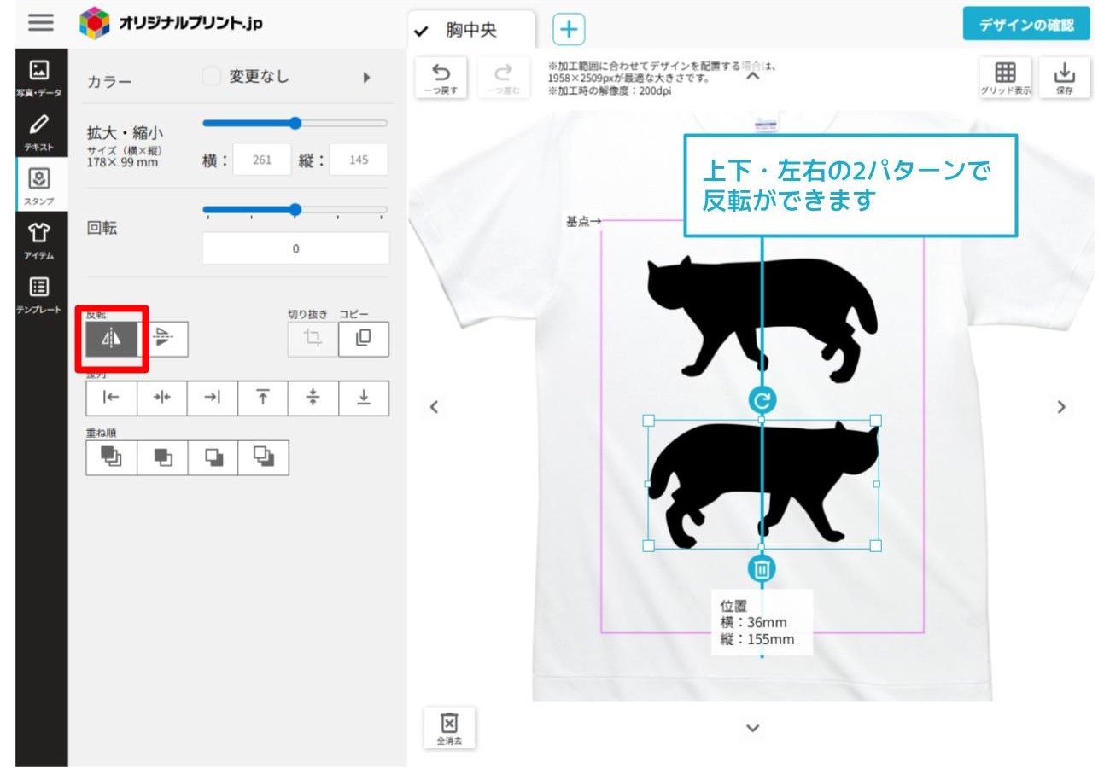Align selection to the left edge
1110x768 pixels.
pos(111,398)
